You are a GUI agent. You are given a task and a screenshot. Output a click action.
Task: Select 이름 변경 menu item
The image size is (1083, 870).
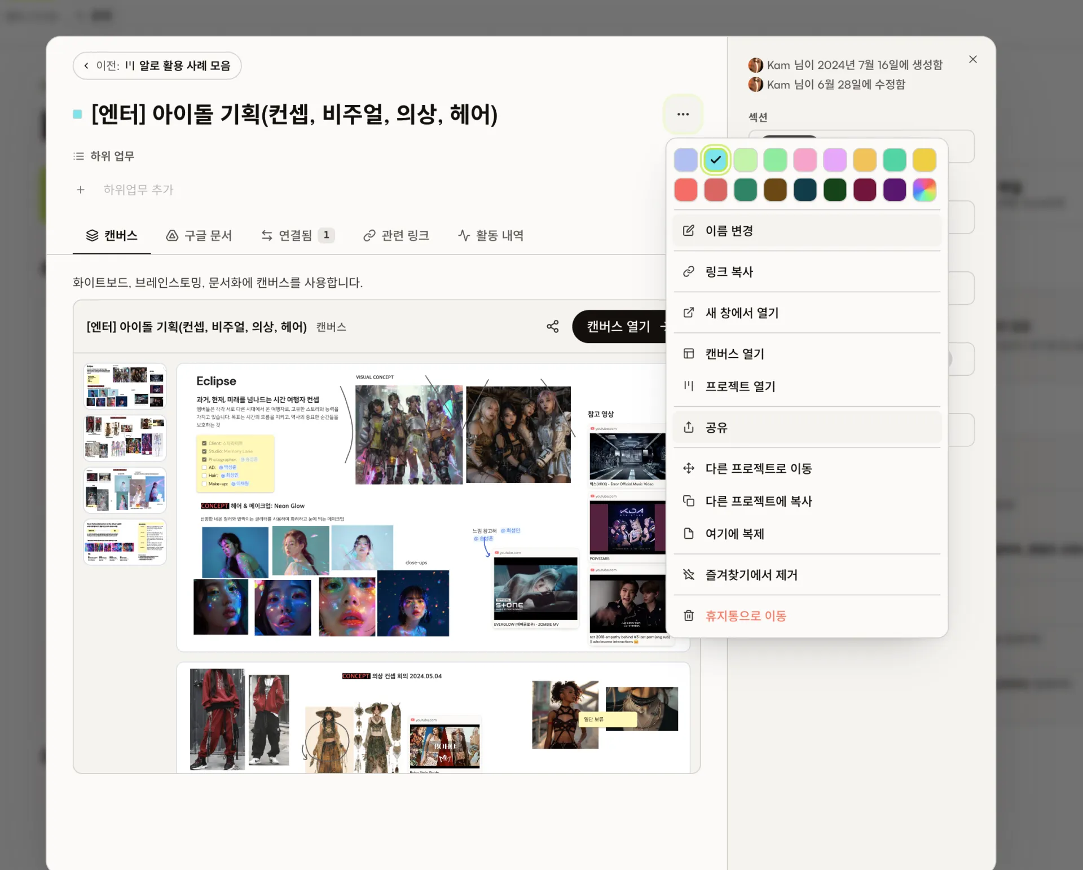click(x=807, y=231)
